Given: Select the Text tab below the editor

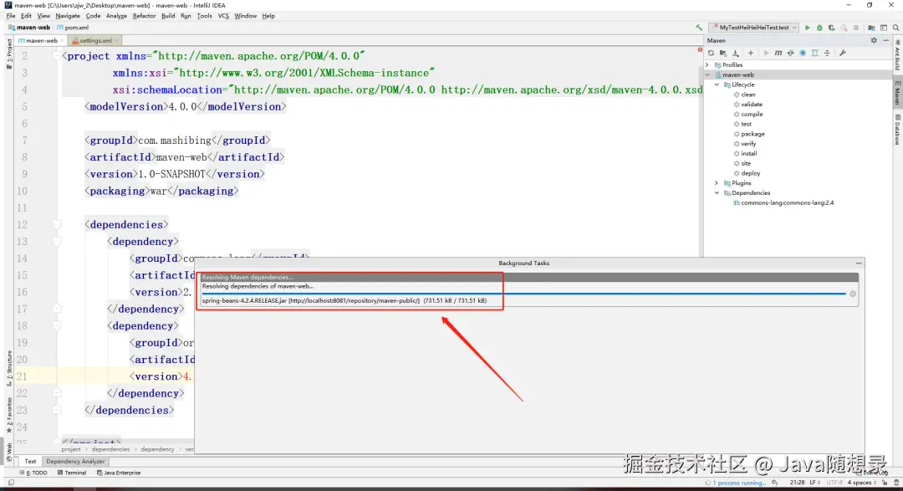Looking at the screenshot, I should (x=30, y=462).
